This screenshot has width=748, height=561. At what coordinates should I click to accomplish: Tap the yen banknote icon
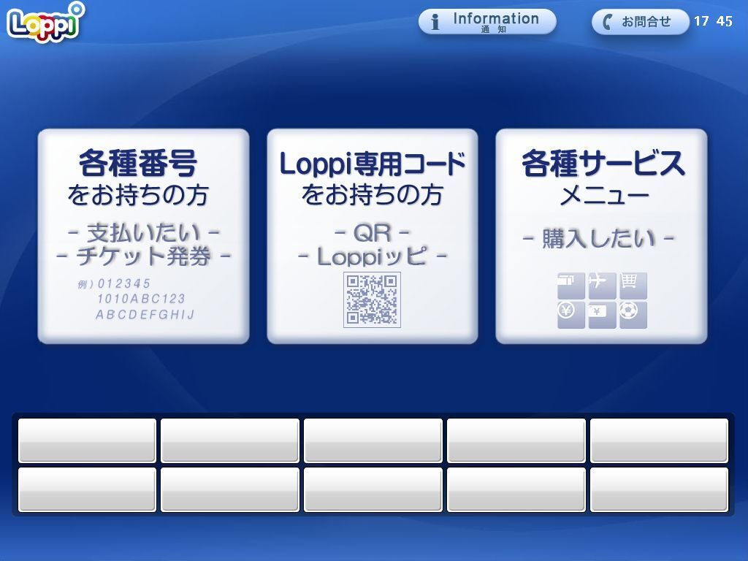pos(602,315)
